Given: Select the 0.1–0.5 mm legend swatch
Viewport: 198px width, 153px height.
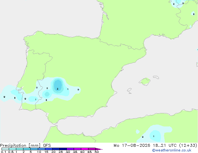Looking at the screenshot, I should point(5,149).
